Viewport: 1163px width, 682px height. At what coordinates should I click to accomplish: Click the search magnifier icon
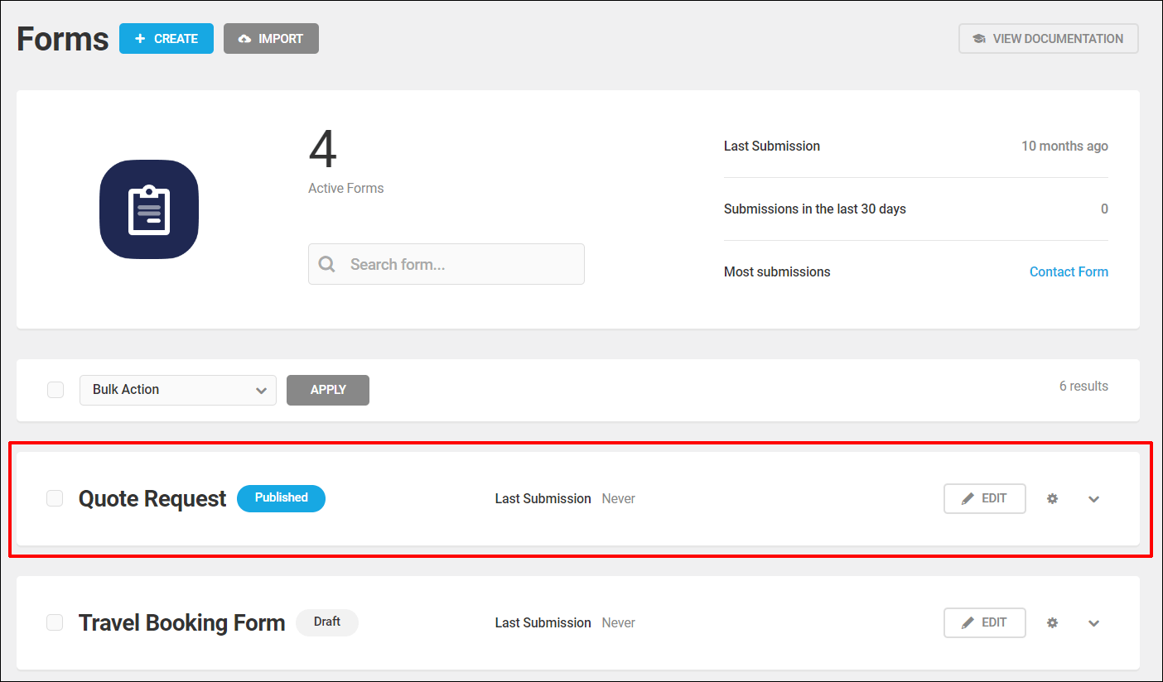tap(327, 264)
